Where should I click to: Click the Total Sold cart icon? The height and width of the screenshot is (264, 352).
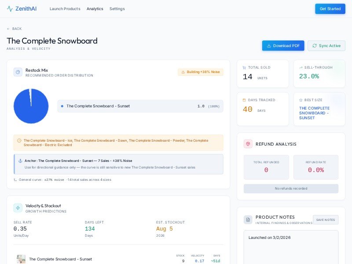[245, 67]
